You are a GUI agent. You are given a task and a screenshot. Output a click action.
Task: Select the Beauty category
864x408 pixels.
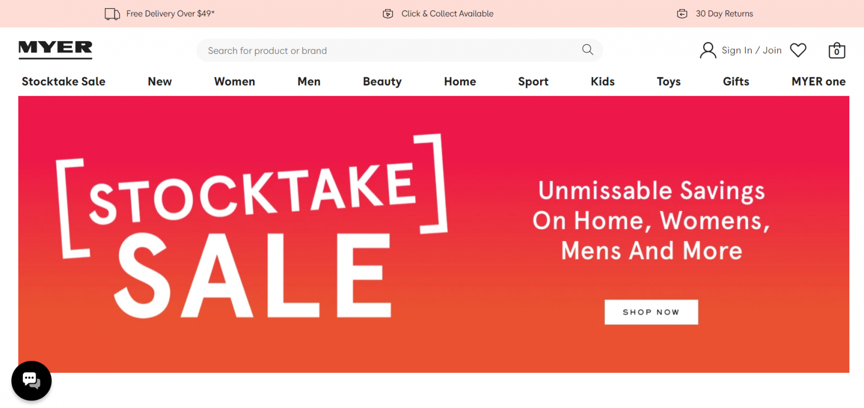pos(382,81)
